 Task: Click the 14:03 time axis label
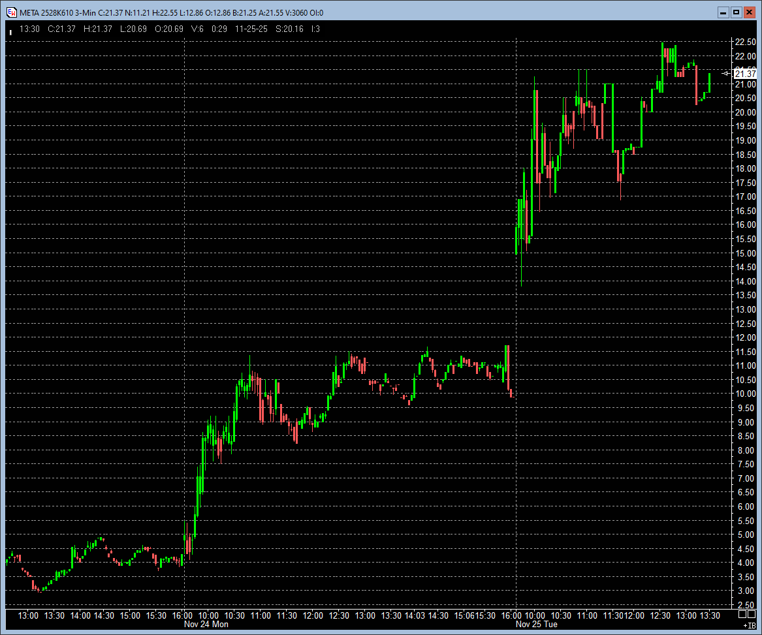(x=414, y=615)
